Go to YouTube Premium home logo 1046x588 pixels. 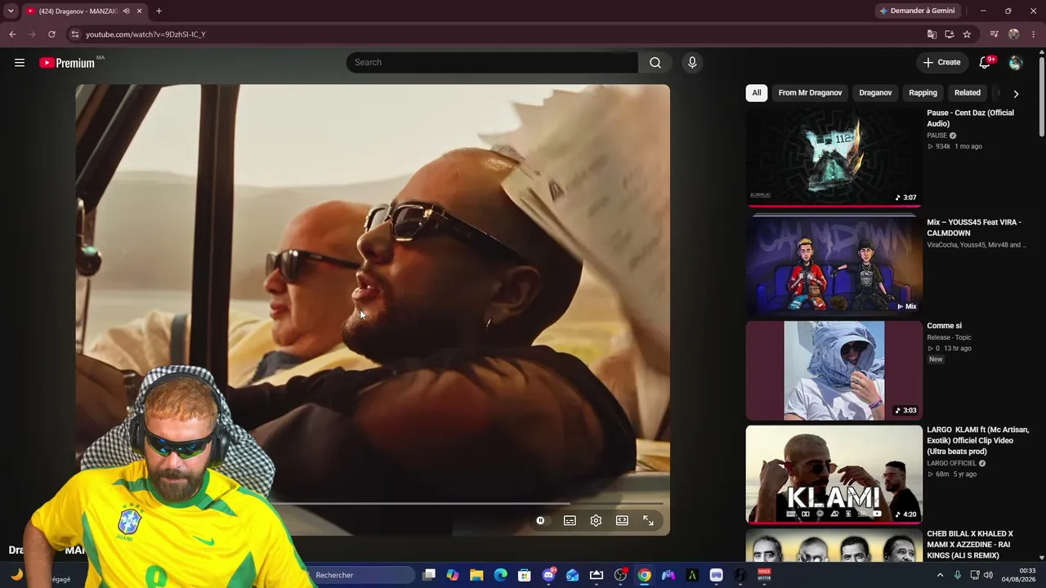[67, 63]
